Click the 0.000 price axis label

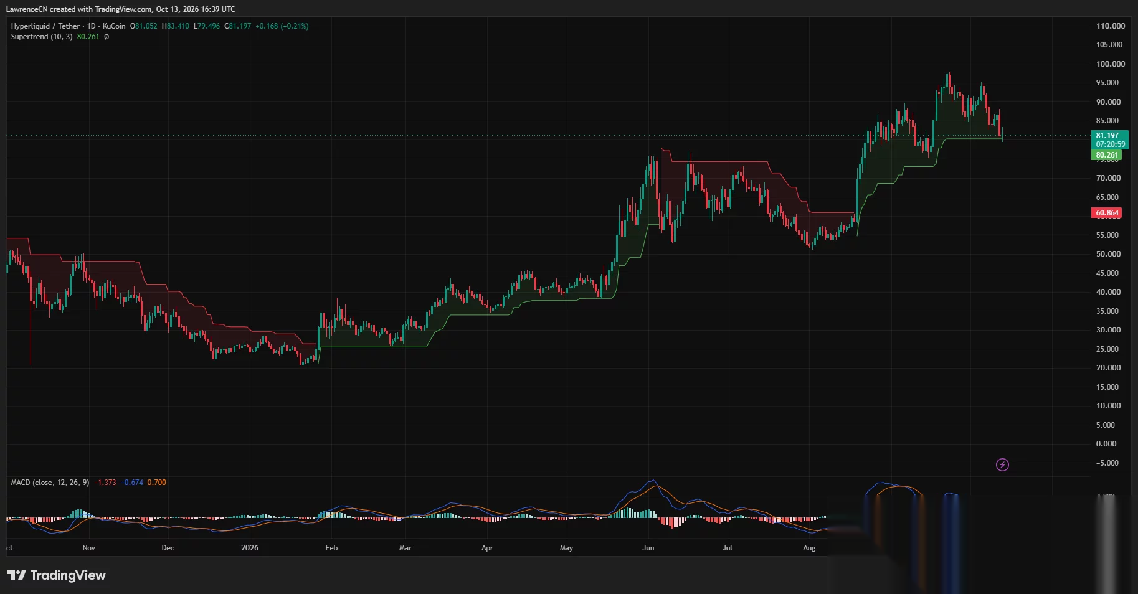[1106, 444]
